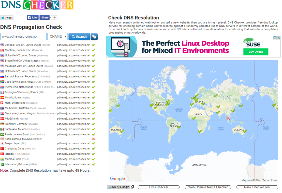The height and width of the screenshot is (193, 282).
Task: Click the Google logo on the map
Action: click(117, 179)
